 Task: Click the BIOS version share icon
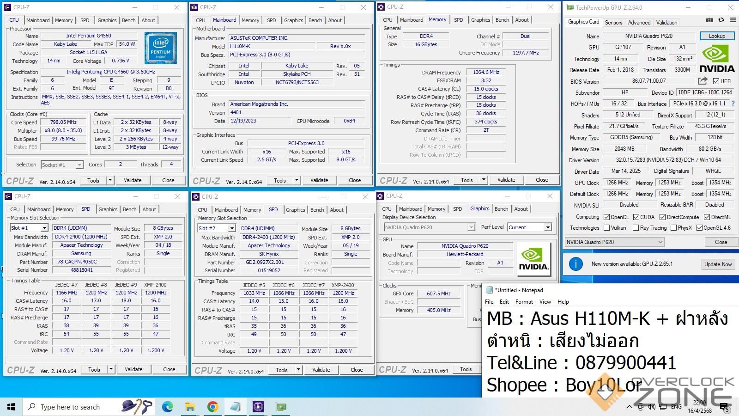703,81
